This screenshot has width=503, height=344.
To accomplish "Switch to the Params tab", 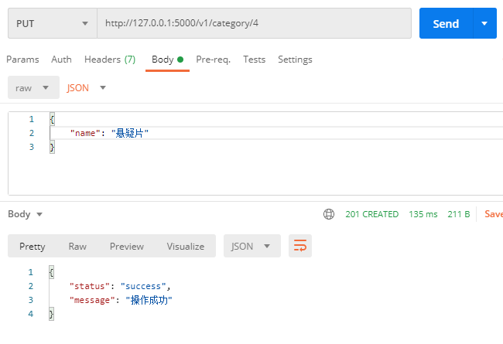I will pos(22,60).
